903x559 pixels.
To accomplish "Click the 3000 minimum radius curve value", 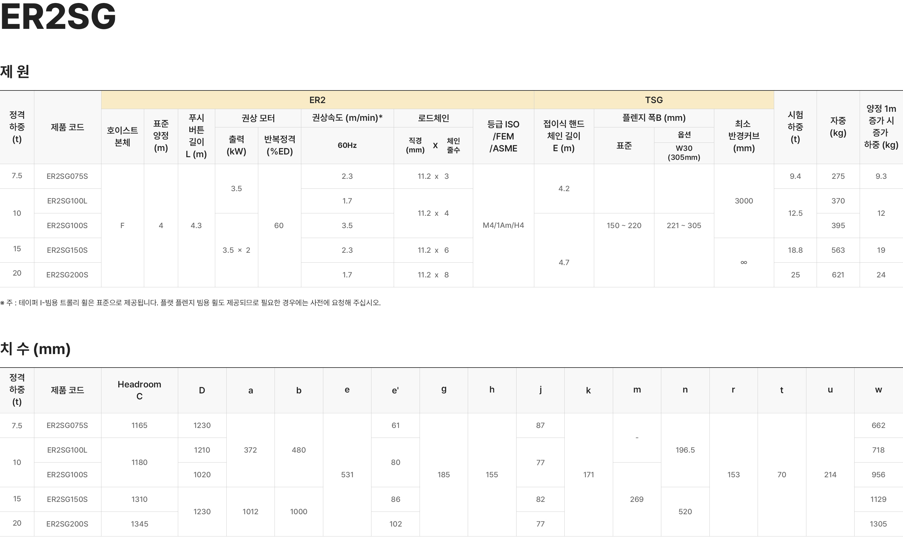I will [743, 201].
